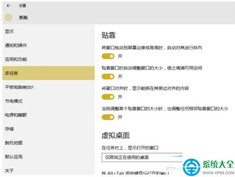Toggle auto-resize snapped window to fill space

108,76
